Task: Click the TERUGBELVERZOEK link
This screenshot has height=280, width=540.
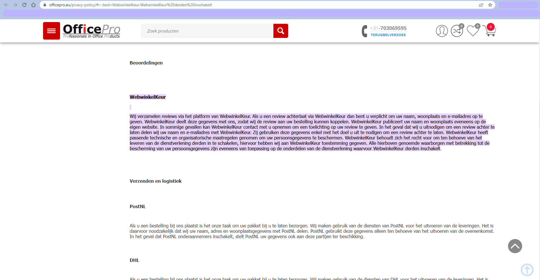Action: (x=388, y=35)
